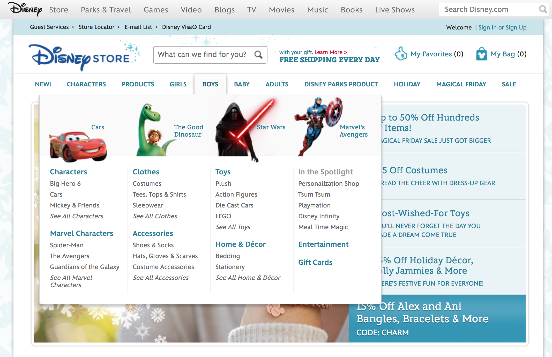Select Action Figures under Toys
This screenshot has width=552, height=357.
click(x=236, y=195)
